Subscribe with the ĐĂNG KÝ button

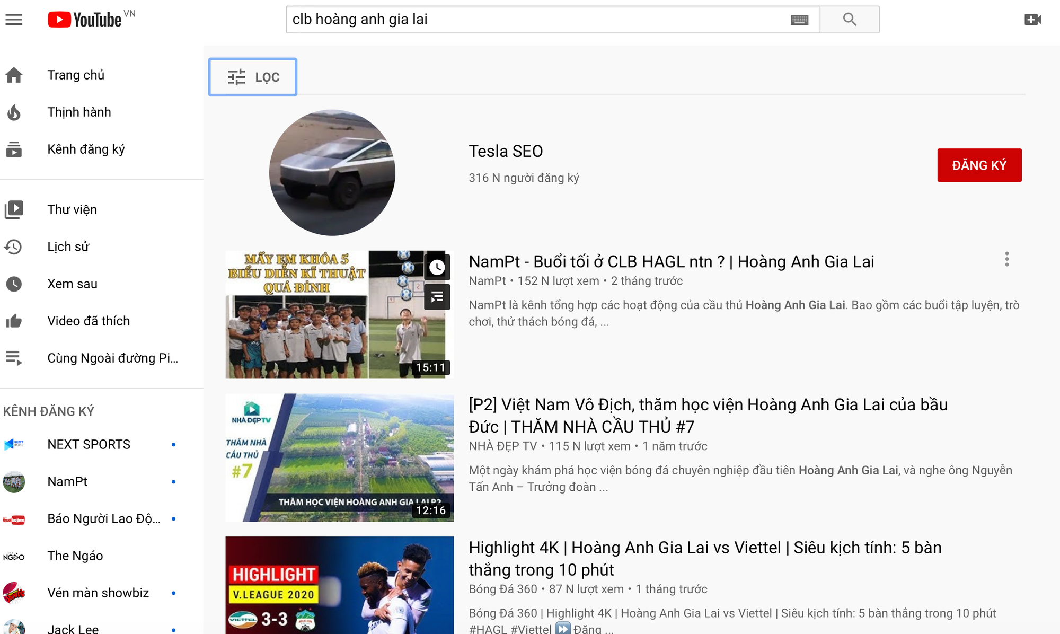click(x=979, y=165)
